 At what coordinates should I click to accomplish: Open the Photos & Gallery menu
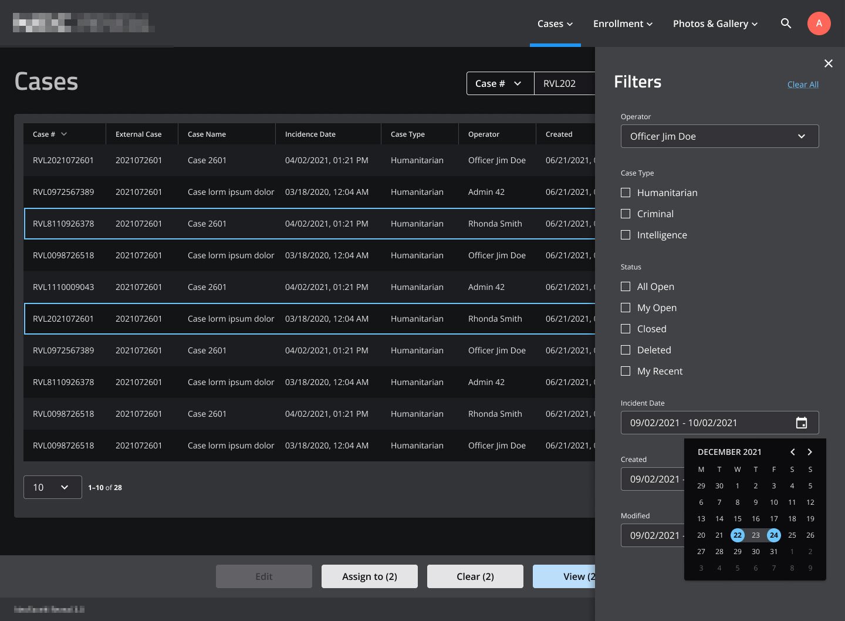715,23
